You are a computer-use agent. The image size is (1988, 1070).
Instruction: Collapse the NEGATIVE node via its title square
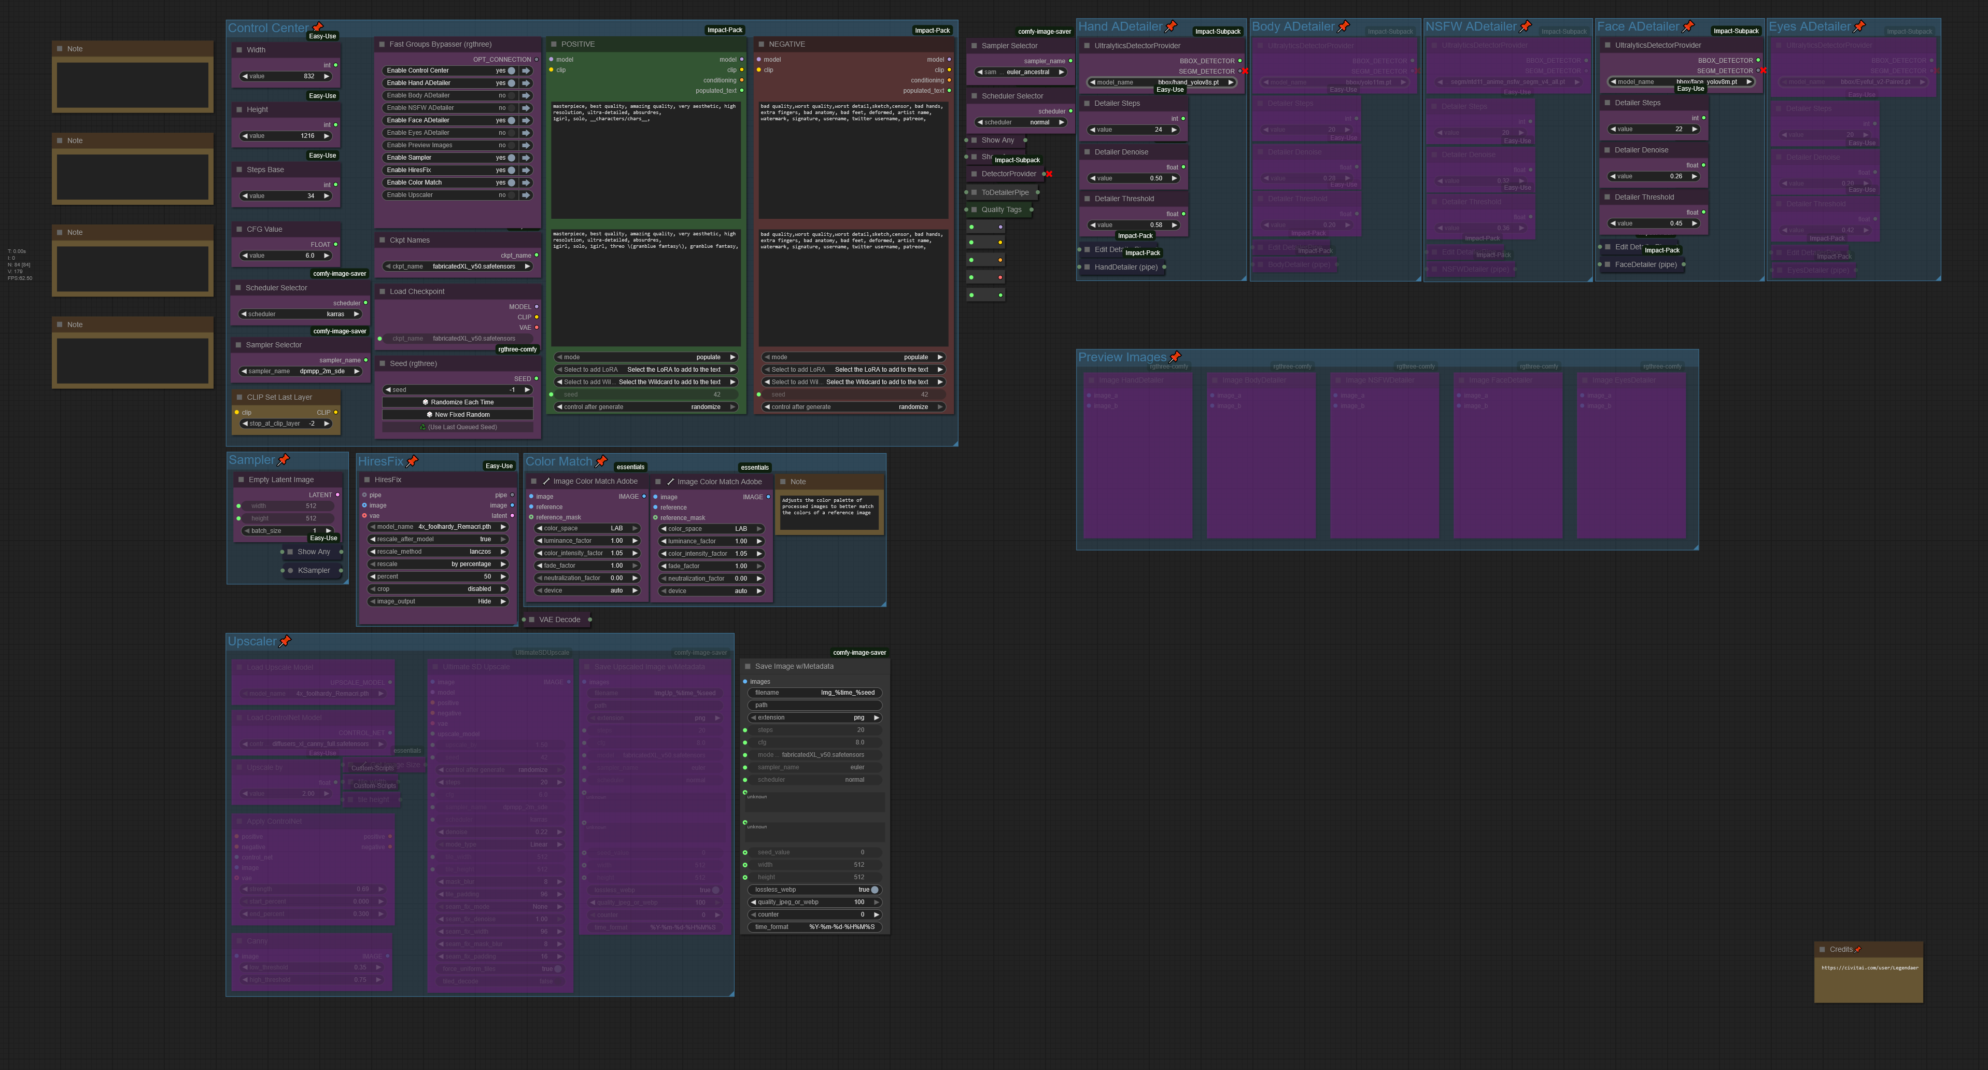tap(761, 44)
